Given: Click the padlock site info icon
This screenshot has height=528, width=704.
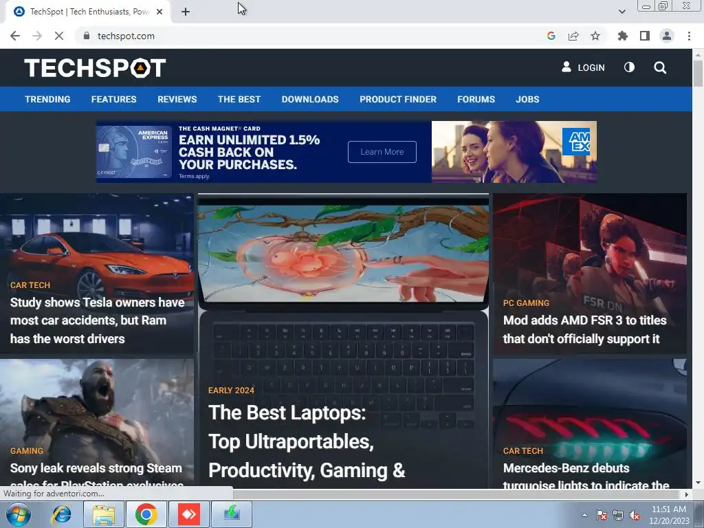Looking at the screenshot, I should pyautogui.click(x=87, y=36).
